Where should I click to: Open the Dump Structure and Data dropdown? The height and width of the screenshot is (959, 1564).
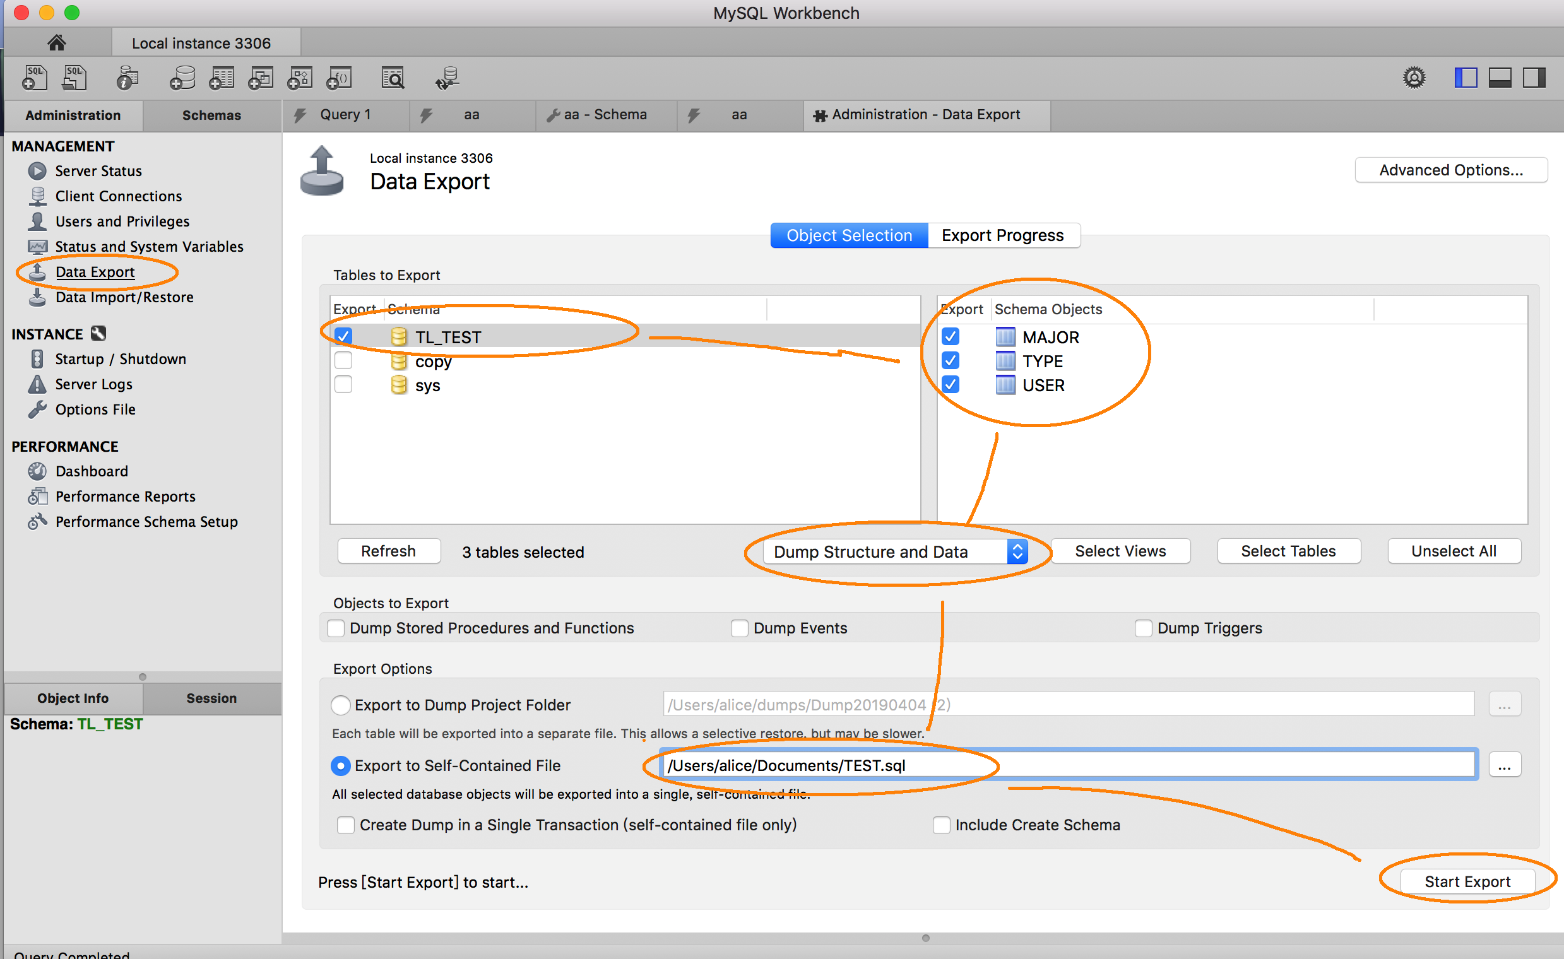(x=895, y=551)
